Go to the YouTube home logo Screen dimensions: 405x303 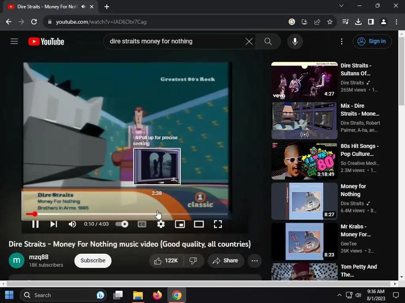[x=46, y=41]
